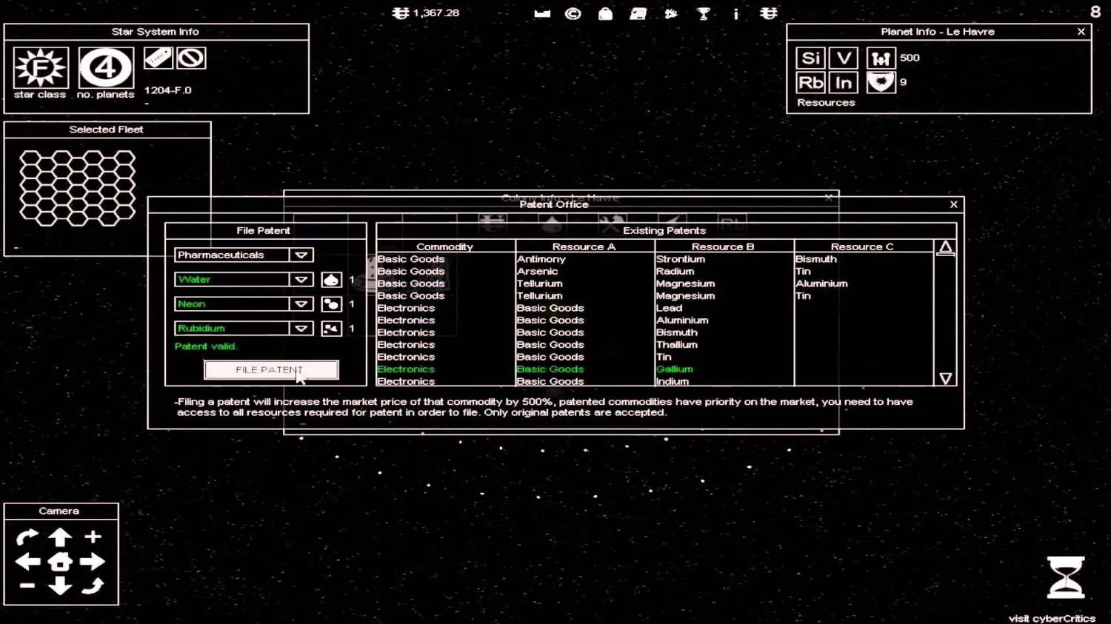Click the copyright patent icon in top bar
1111x624 pixels.
point(573,13)
